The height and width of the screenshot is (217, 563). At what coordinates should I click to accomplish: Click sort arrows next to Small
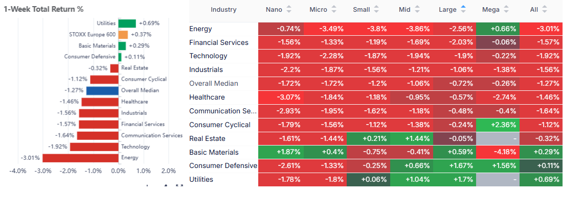(377, 9)
